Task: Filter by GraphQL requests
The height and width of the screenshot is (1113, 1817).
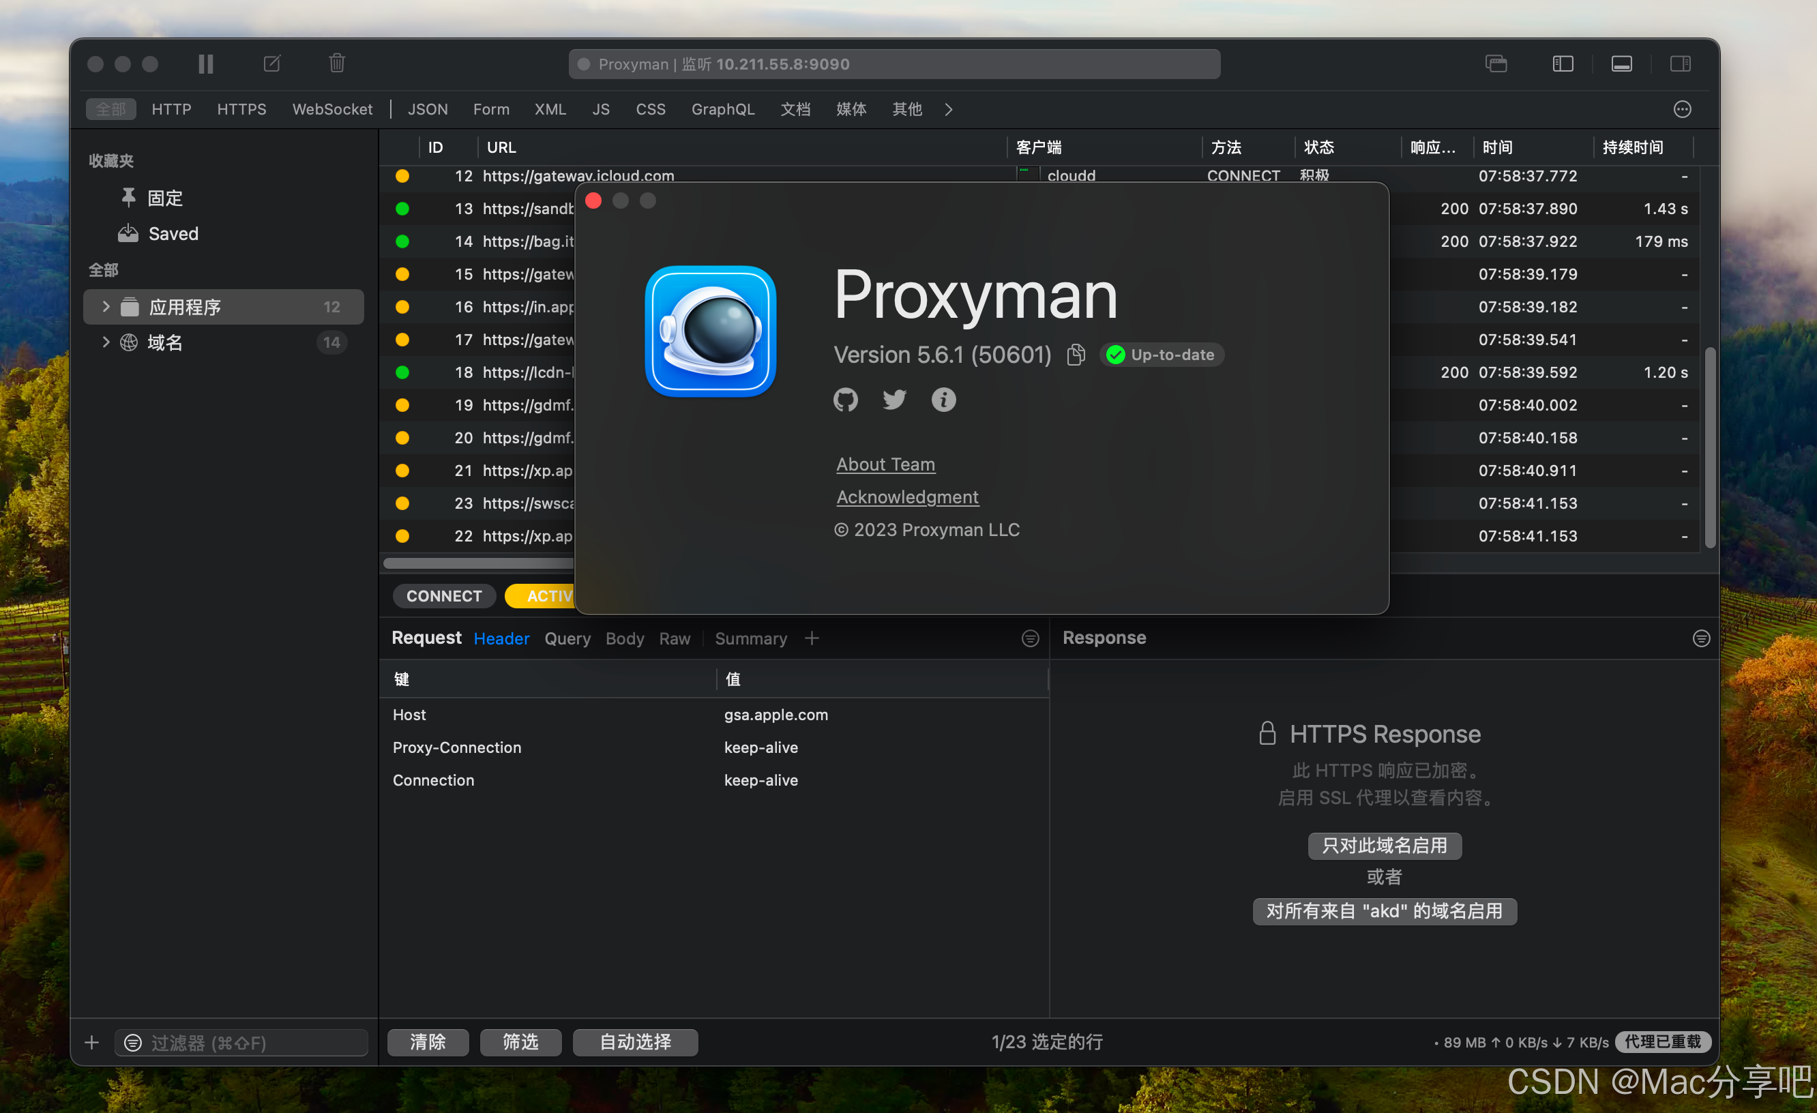Action: [723, 109]
